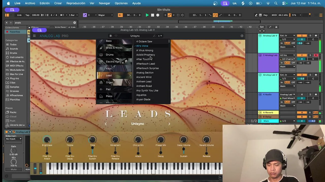Choose the Anthem Road preset
This screenshot has height=182, width=325.
pyautogui.click(x=144, y=86)
